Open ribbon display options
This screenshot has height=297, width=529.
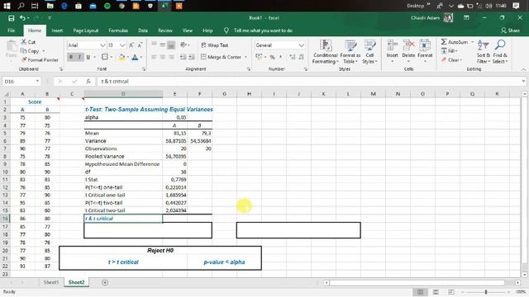[x=466, y=18]
